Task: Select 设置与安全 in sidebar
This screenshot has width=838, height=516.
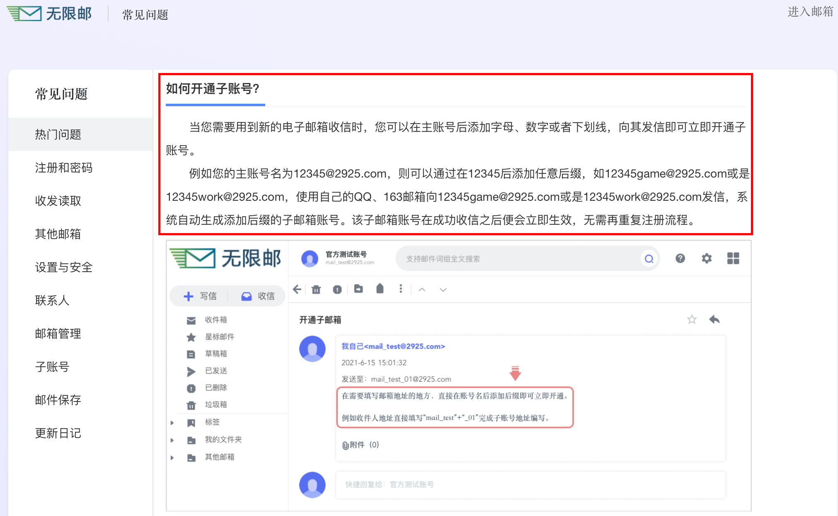Action: pos(64,267)
